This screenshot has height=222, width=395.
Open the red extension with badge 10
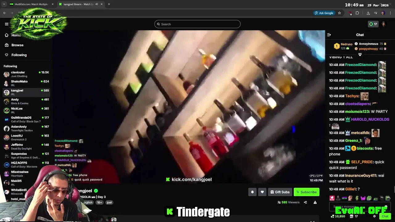pos(350,13)
